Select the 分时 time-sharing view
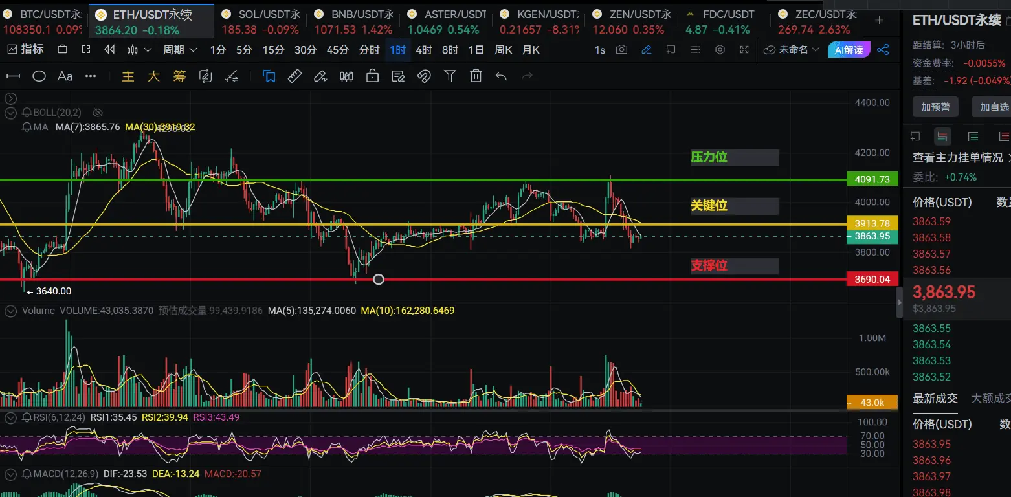Image resolution: width=1011 pixels, height=497 pixels. click(369, 50)
